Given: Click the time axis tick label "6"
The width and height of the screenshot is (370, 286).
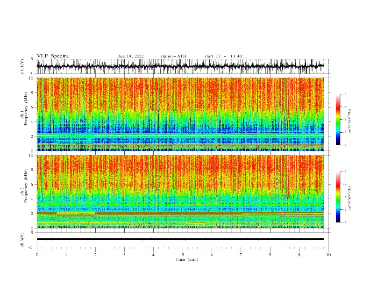Looking at the screenshot, I should [212, 255].
